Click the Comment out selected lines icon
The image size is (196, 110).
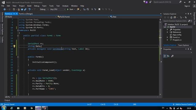92,9
